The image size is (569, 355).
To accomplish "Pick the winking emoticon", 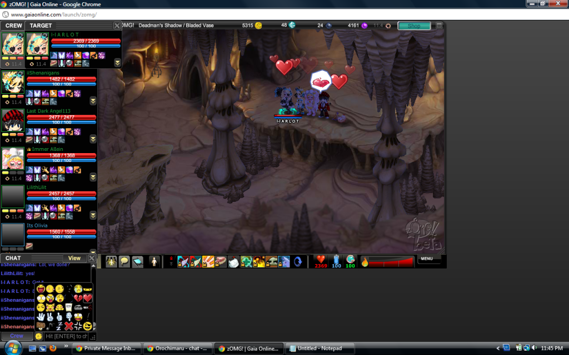I will tap(59, 288).
